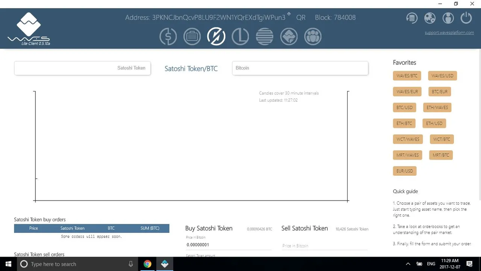Select the WAVES/BTC favorite pair
The height and width of the screenshot is (271, 481).
[x=407, y=76]
